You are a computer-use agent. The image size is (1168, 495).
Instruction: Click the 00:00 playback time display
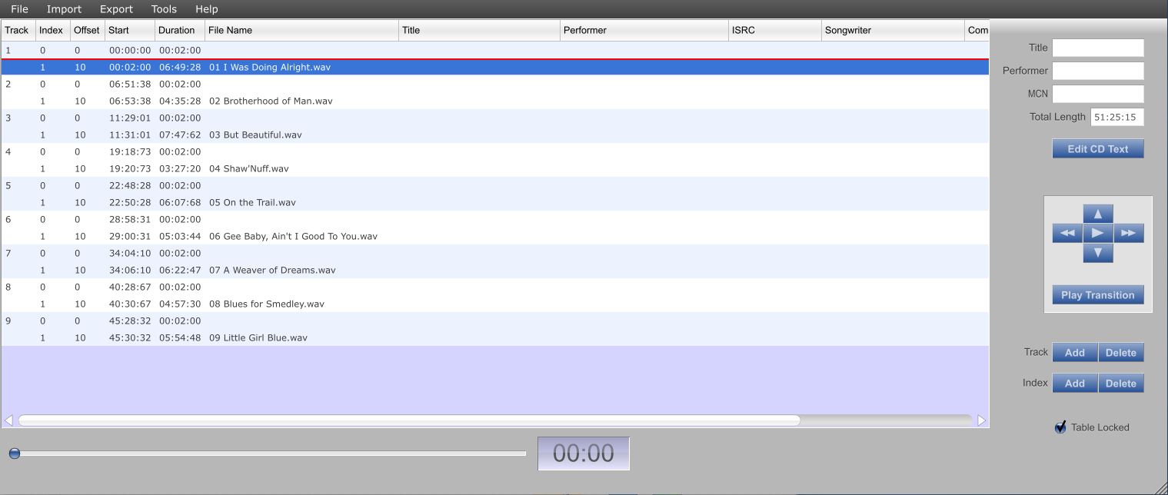pos(583,453)
